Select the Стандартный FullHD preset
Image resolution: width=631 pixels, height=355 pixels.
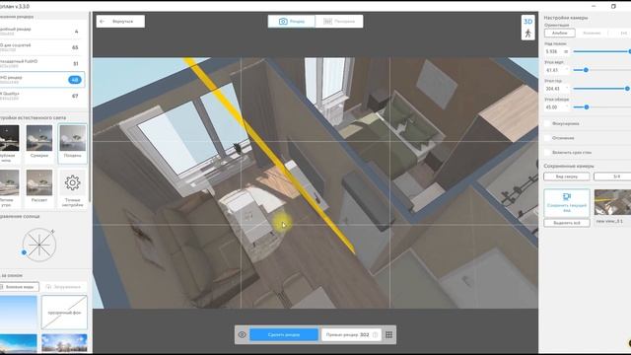pos(41,63)
